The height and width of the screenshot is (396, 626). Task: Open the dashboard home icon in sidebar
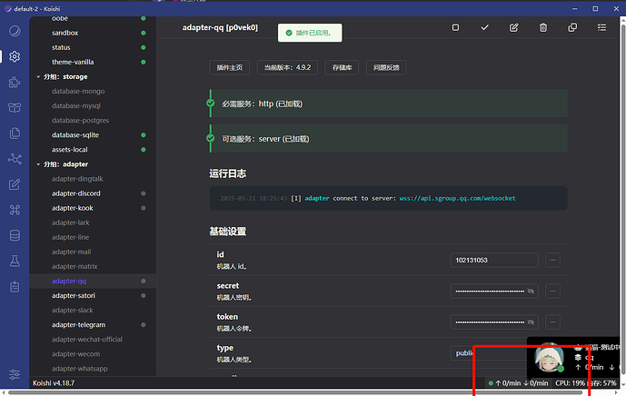coord(15,31)
